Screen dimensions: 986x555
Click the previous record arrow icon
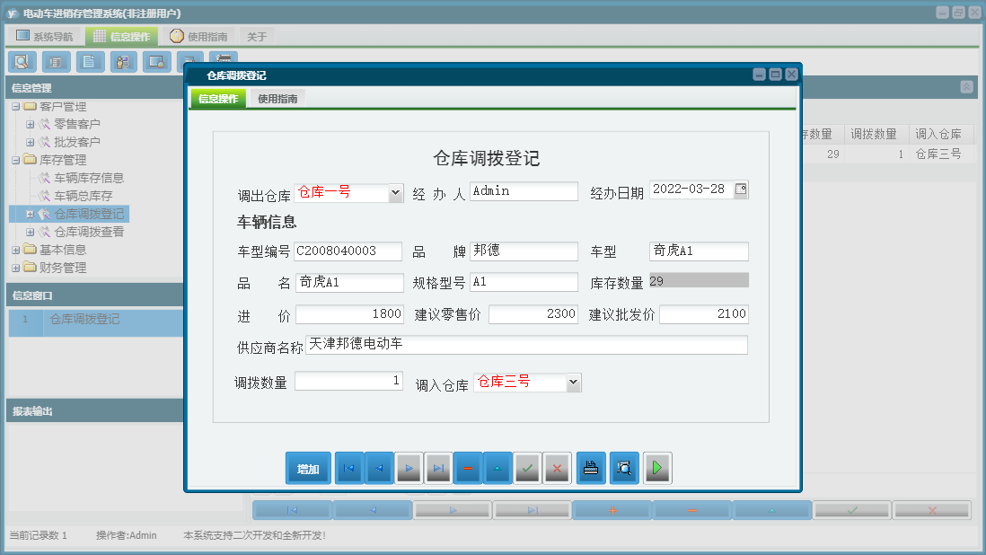pos(379,468)
